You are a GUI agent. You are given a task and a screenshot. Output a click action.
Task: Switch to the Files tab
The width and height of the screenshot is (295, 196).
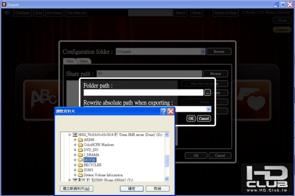pyautogui.click(x=70, y=61)
